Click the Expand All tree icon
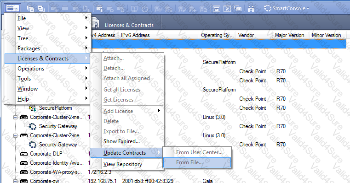This screenshot has width=350, height=183. click(x=30, y=9)
